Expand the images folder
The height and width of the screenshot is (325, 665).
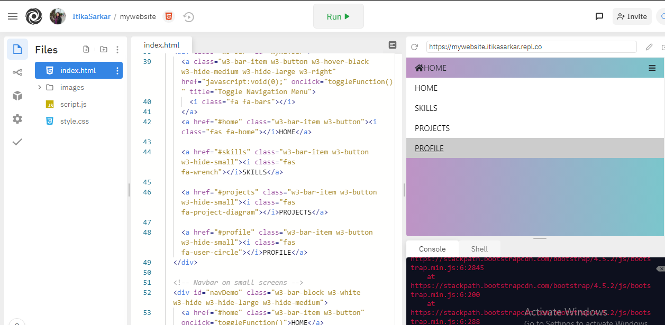coord(39,87)
